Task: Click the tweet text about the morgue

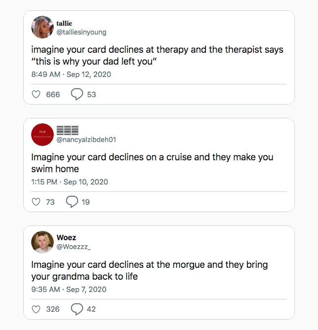Action: (149, 271)
